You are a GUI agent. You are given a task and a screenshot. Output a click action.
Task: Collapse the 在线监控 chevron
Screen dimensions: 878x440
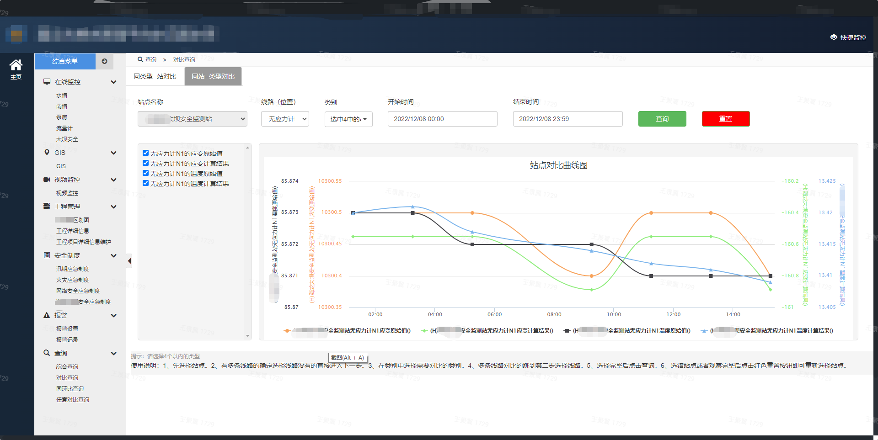113,82
